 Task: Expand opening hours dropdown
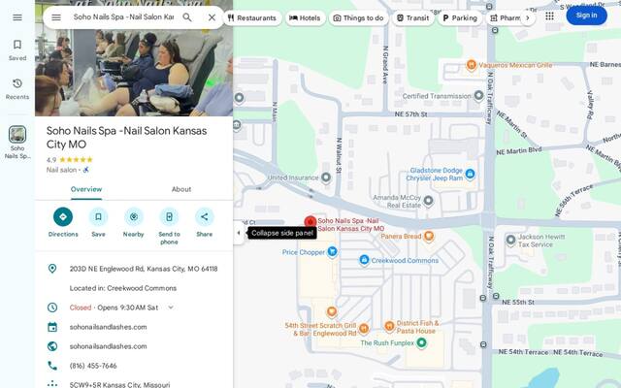pos(171,307)
